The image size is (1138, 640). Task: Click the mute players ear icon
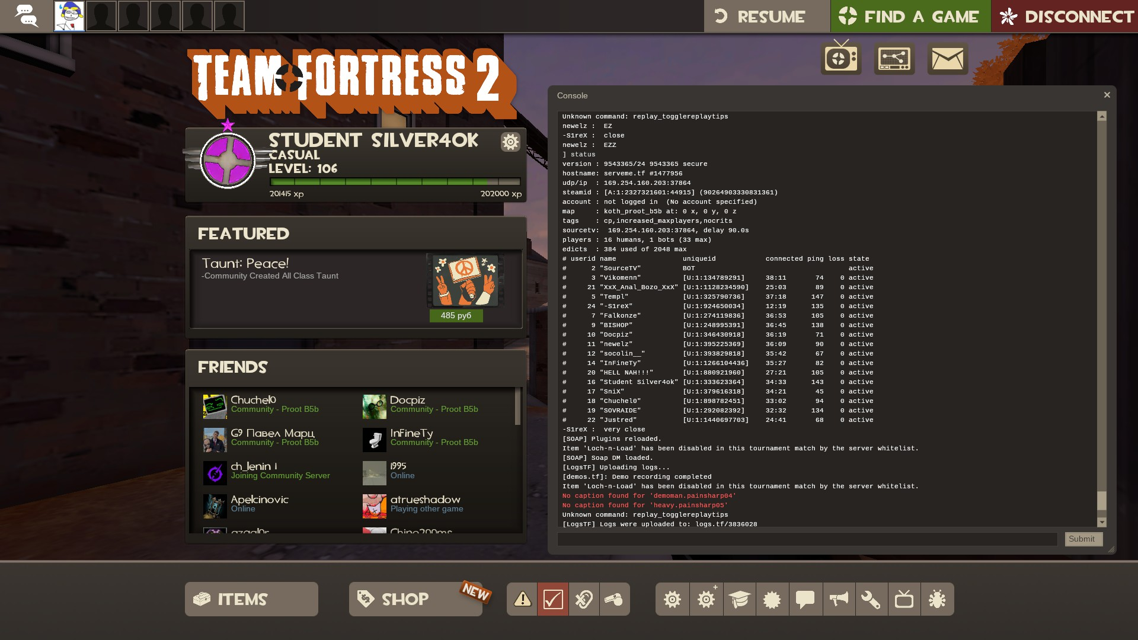[584, 599]
